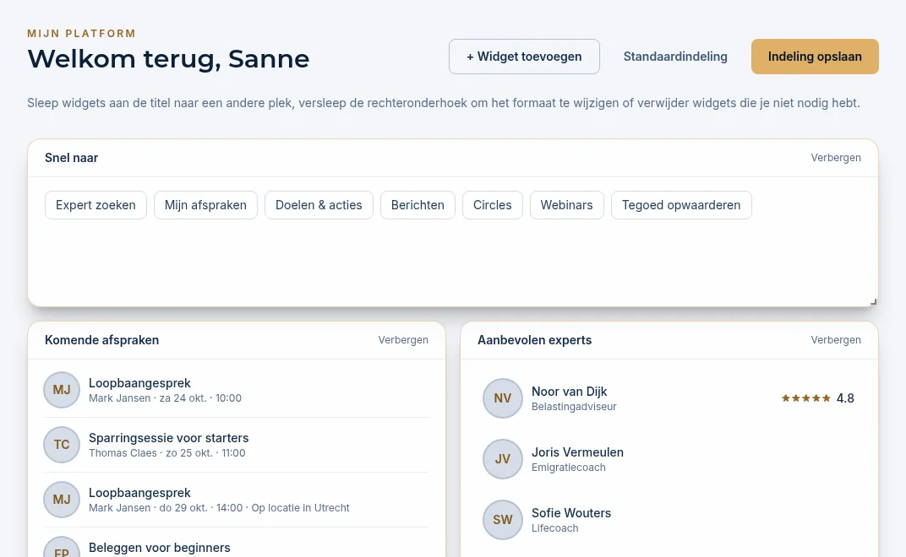Click the TC avatar for Thomas Claes
The width and height of the screenshot is (906, 557).
[x=62, y=445]
